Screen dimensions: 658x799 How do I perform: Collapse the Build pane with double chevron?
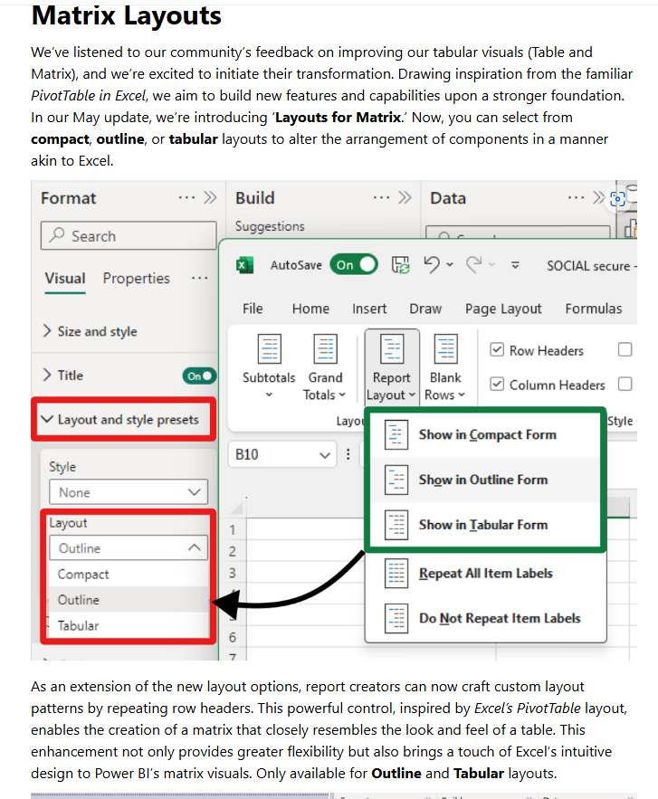click(x=405, y=197)
